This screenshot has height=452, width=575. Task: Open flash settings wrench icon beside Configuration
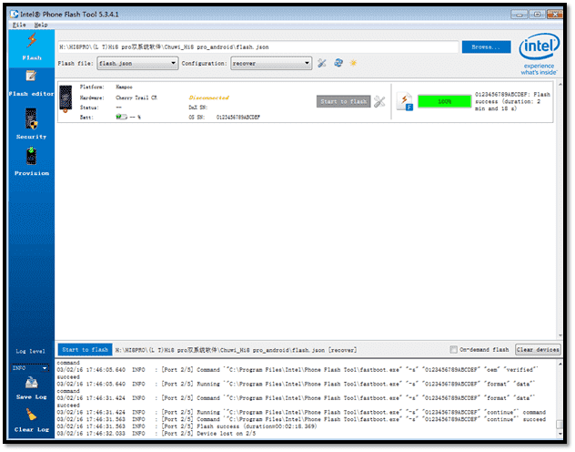pyautogui.click(x=321, y=63)
